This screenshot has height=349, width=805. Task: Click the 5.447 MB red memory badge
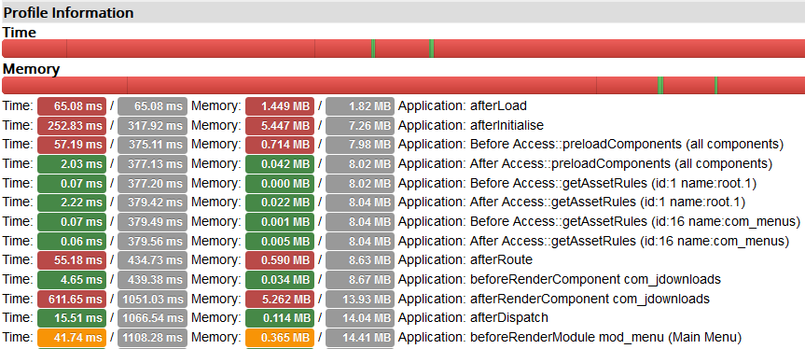click(x=280, y=125)
